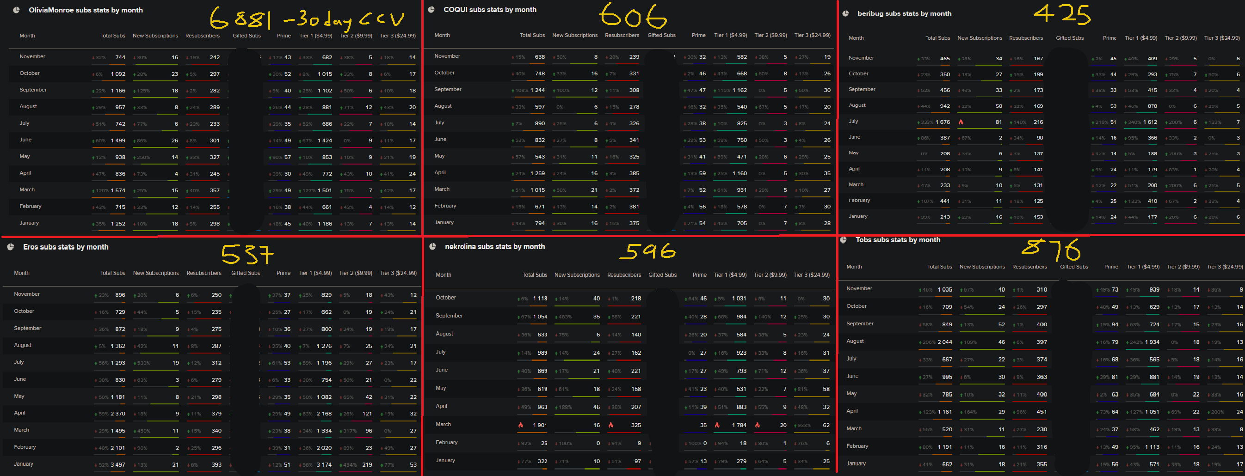Click Total Subs header in nekrolina table

click(535, 275)
